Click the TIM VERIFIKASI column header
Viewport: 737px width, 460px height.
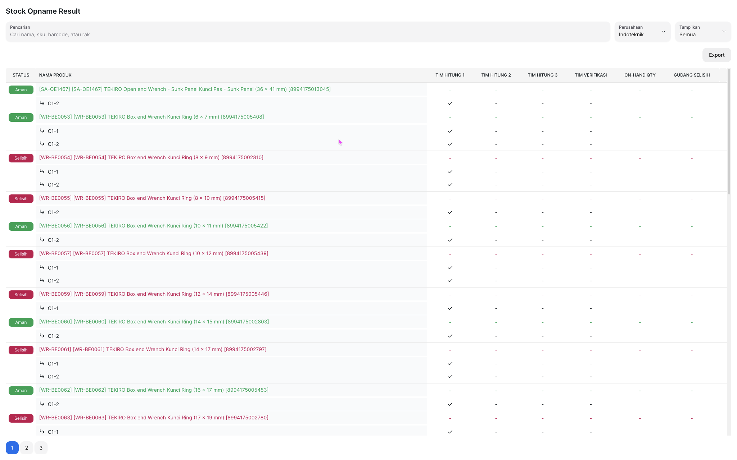[591, 75]
